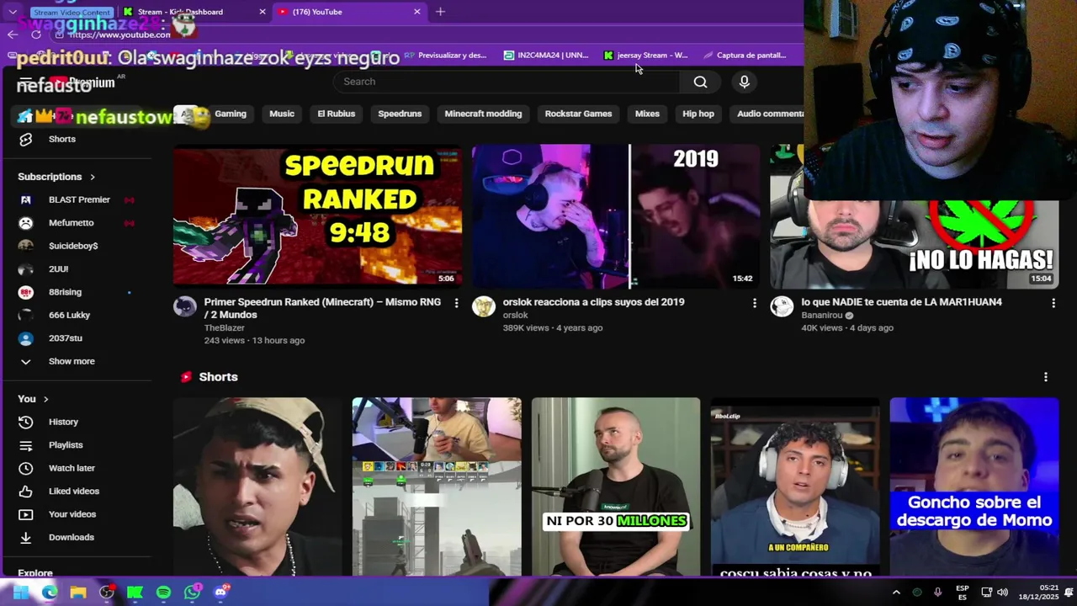The width and height of the screenshot is (1077, 606).
Task: Open Discord from the taskbar
Action: tap(220, 593)
